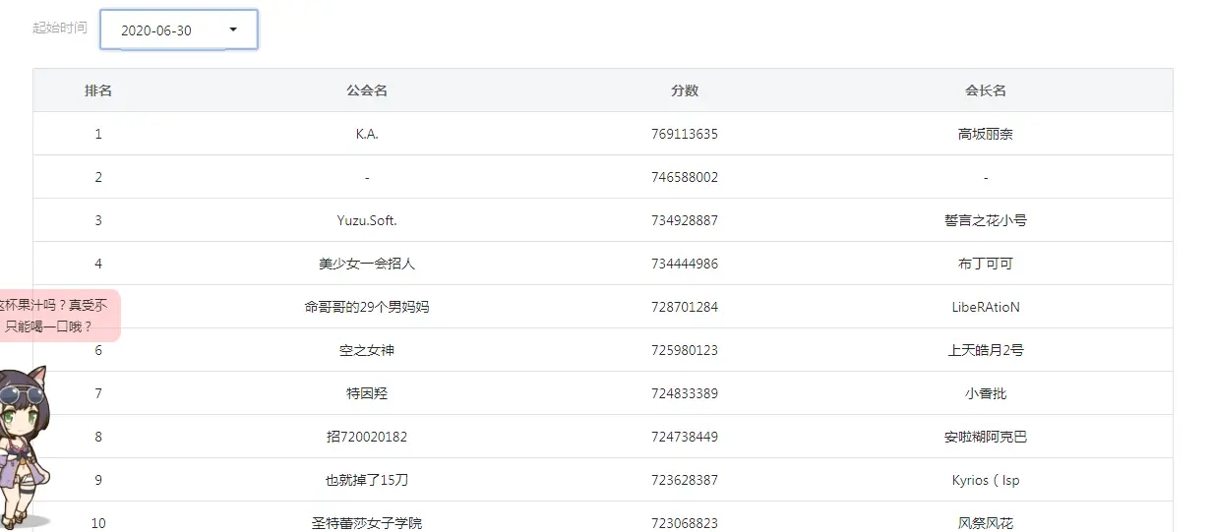Select guild name 圣特蕾莎女子学院
Viewport: 1213px width, 532px height.
(x=367, y=523)
